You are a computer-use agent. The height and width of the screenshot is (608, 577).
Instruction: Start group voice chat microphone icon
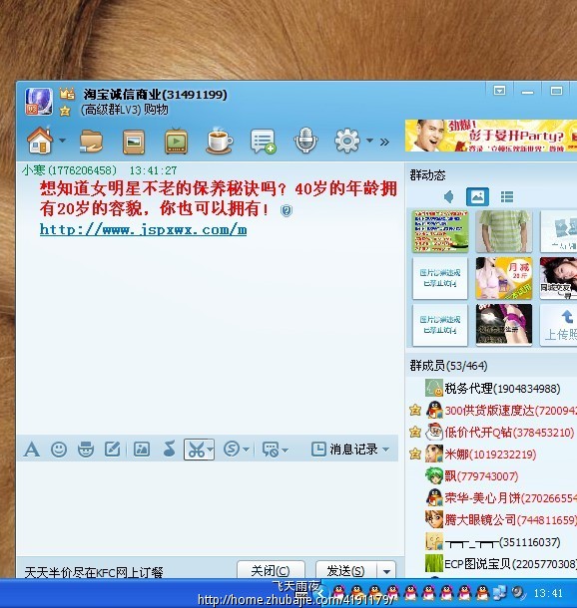(305, 140)
